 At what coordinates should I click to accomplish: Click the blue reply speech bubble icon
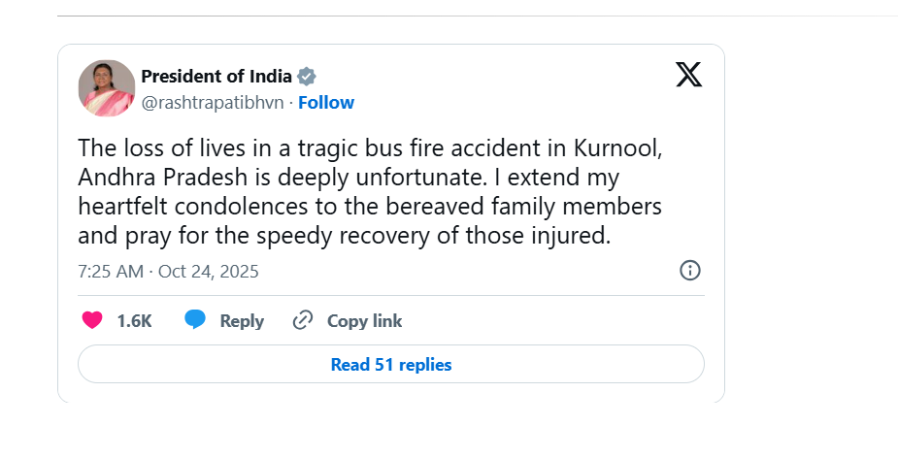[x=195, y=320]
